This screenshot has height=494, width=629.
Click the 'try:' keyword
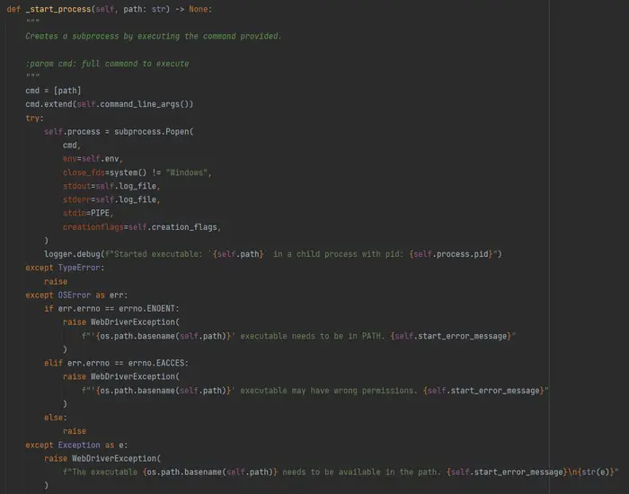[x=34, y=118]
